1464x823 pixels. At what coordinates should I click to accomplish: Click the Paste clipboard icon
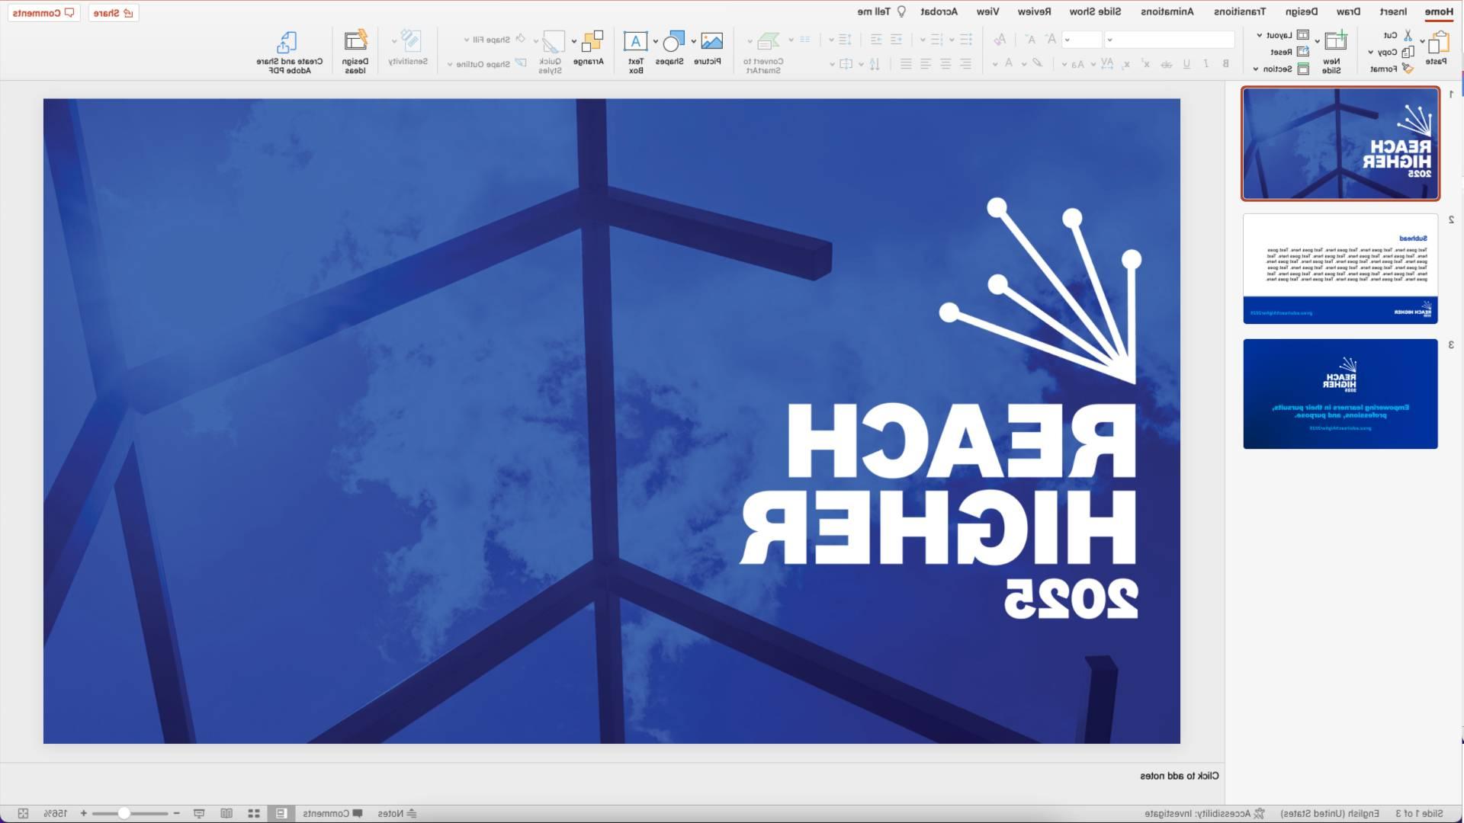tap(1439, 42)
